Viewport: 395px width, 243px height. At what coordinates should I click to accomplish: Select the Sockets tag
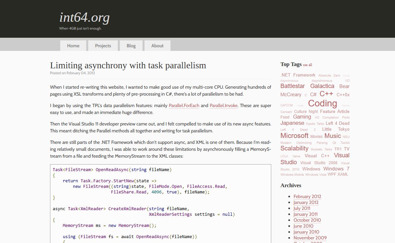317,149
